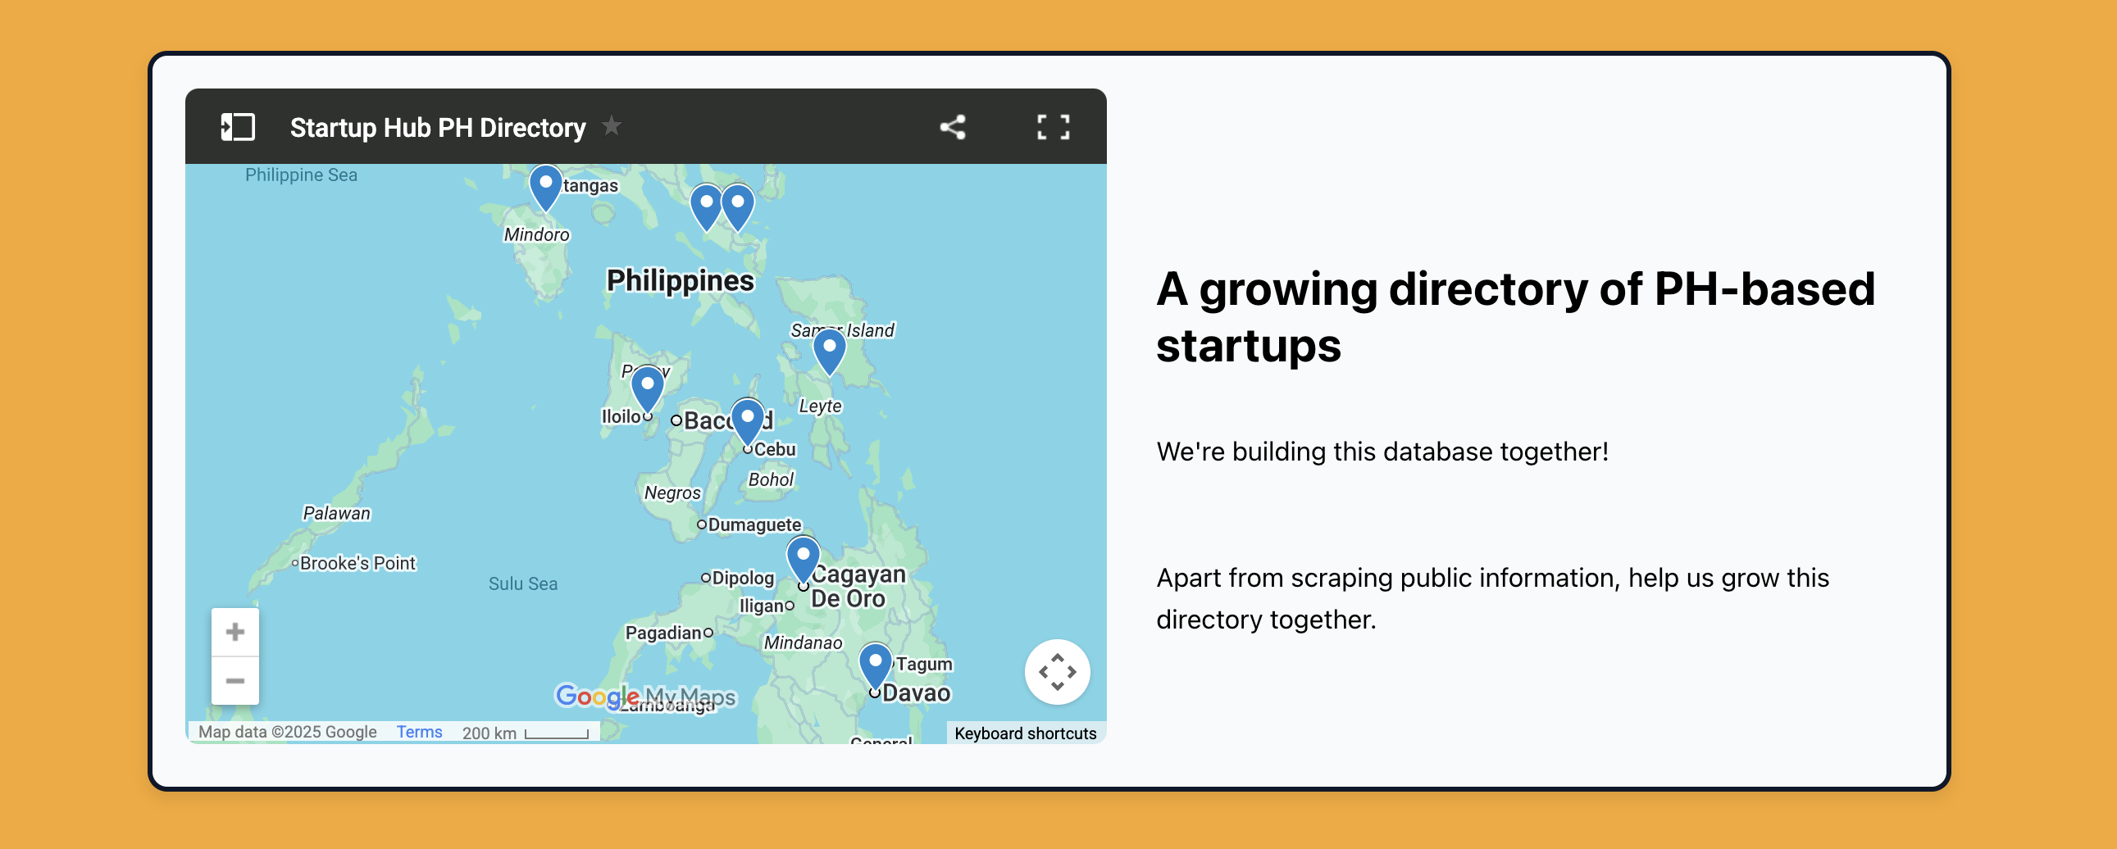
Task: Click the Negros island label
Action: click(672, 493)
